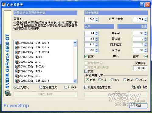
Task: Increase the horizontal front porch 64 spinner
Action: [x=97, y=38]
